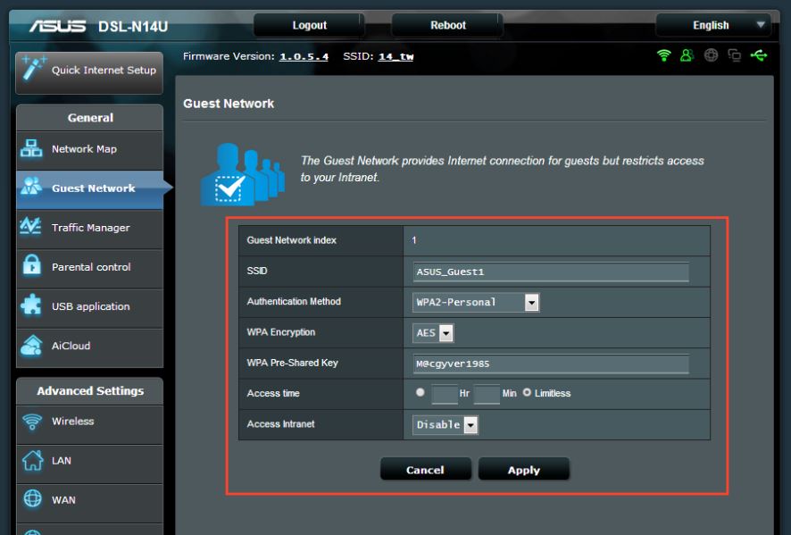Click the WPA Pre-Shared Key field

(551, 364)
